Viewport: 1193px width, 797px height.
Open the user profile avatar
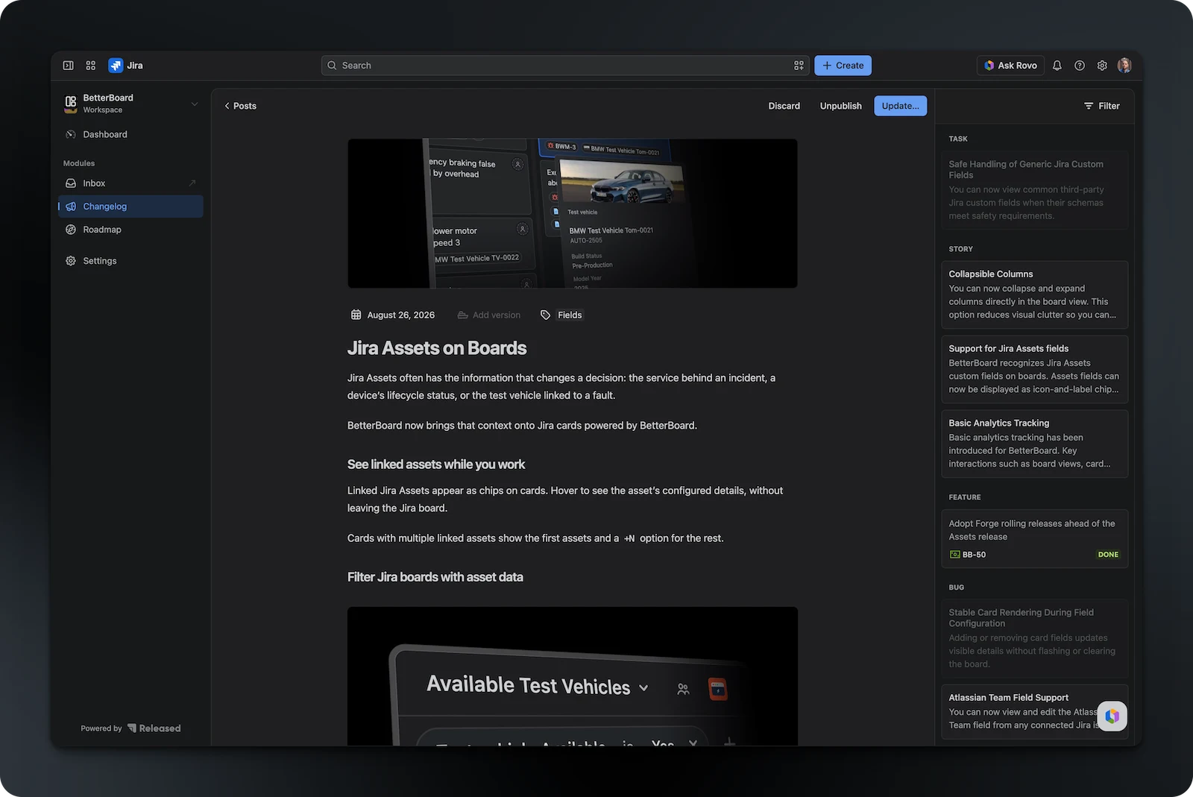click(x=1124, y=66)
